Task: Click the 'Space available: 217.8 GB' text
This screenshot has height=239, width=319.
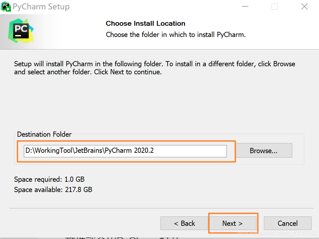Action: click(x=53, y=189)
